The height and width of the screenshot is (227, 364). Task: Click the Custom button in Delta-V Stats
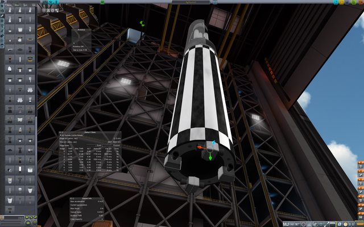[117, 145]
